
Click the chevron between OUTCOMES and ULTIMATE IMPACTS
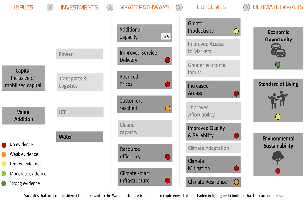point(246,7)
